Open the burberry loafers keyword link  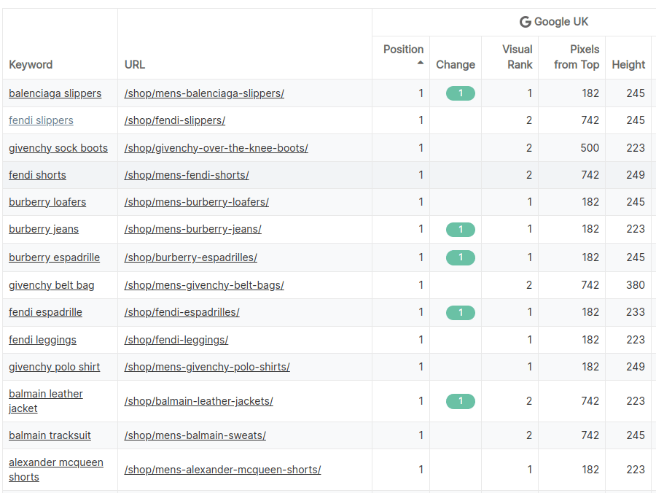pos(47,202)
